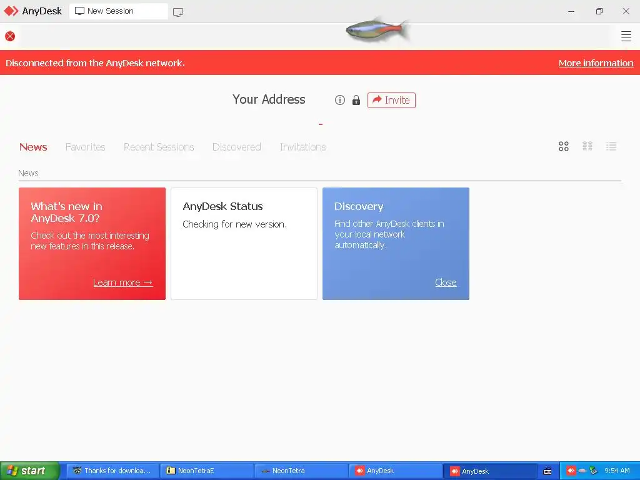Image resolution: width=640 pixels, height=480 pixels.
Task: Switch to list view
Action: pos(611,146)
